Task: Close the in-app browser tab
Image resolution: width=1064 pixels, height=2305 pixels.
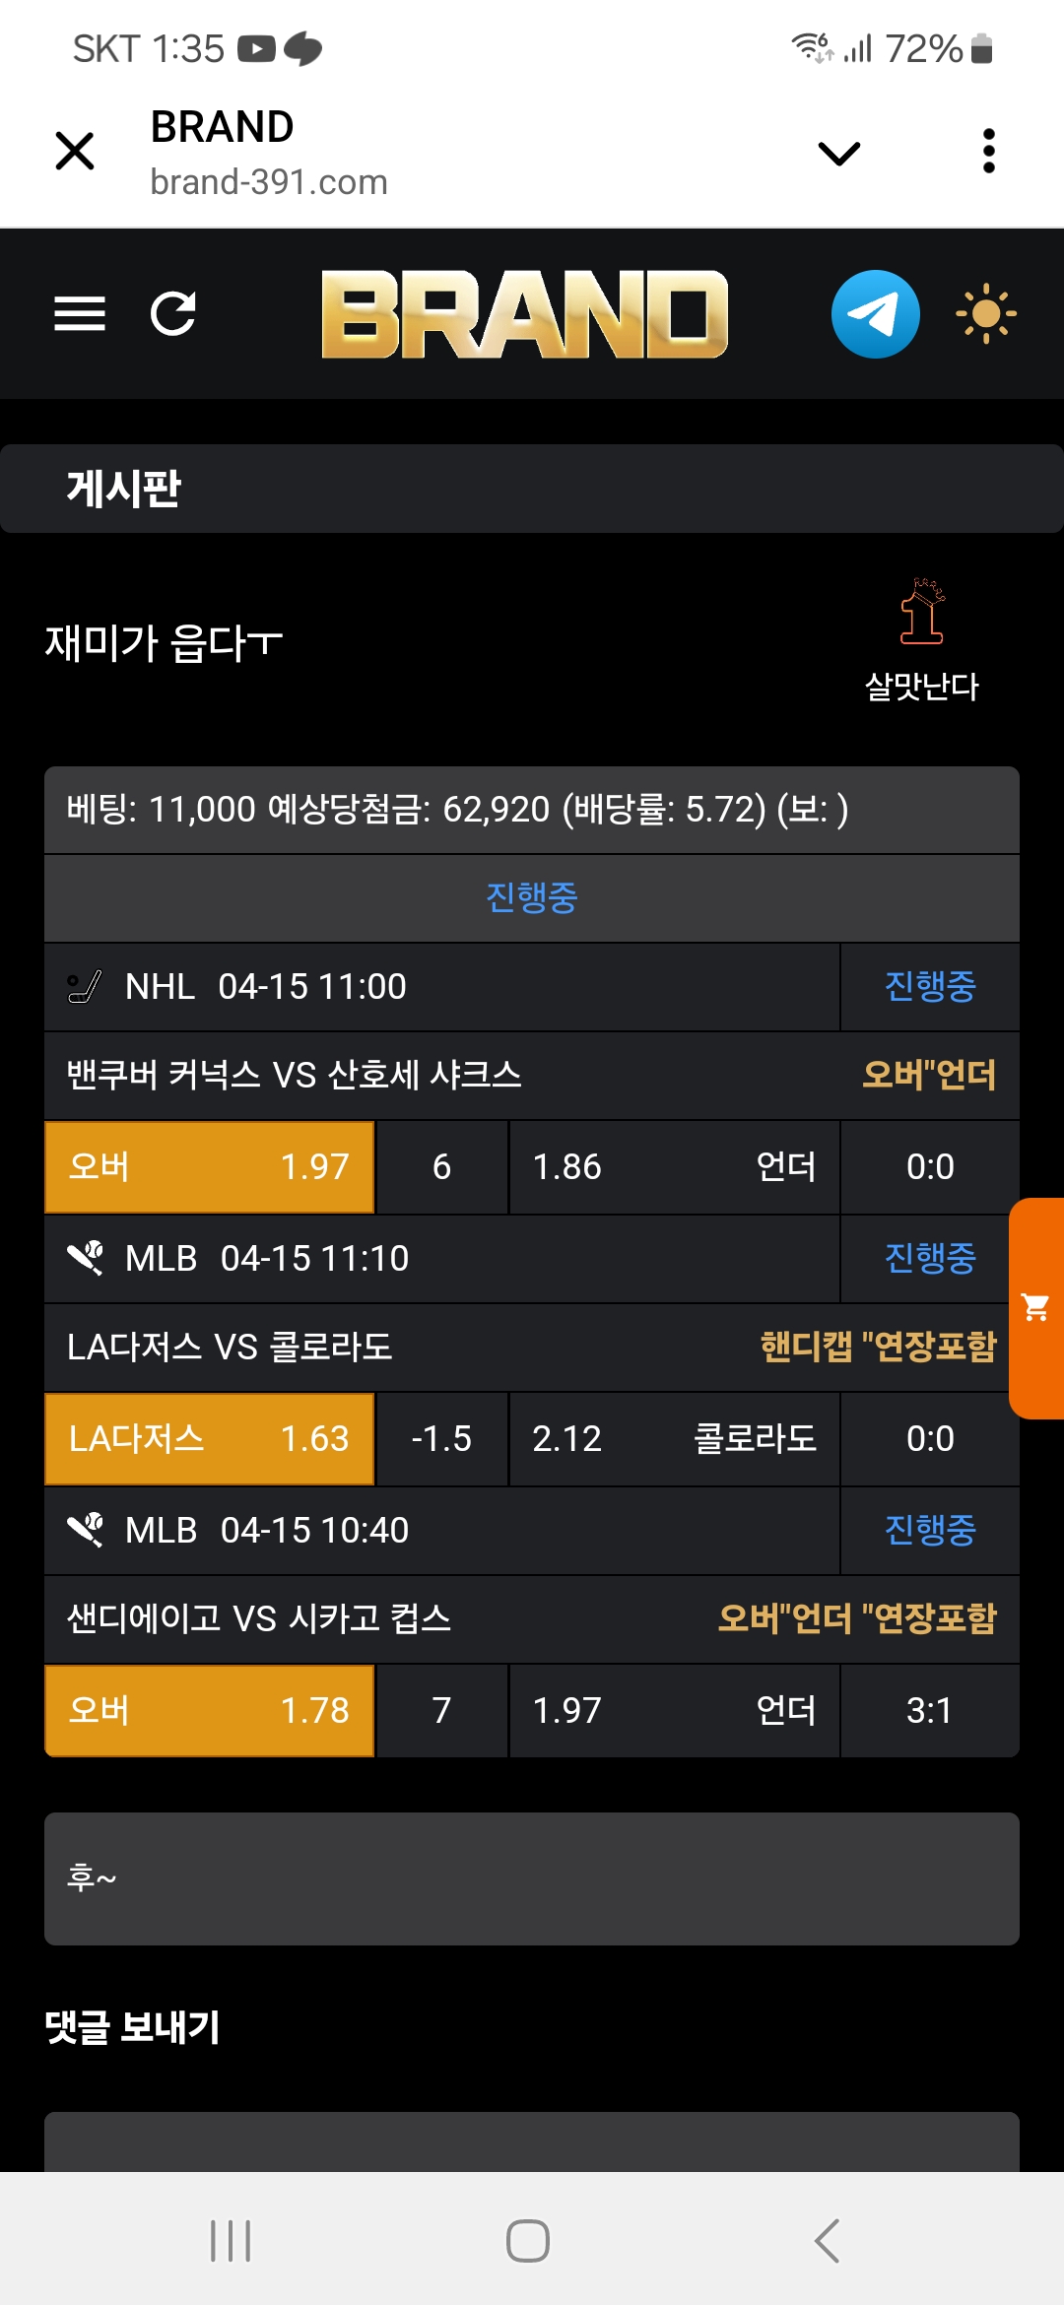Action: click(x=75, y=152)
